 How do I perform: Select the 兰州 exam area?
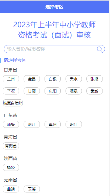[11, 79]
